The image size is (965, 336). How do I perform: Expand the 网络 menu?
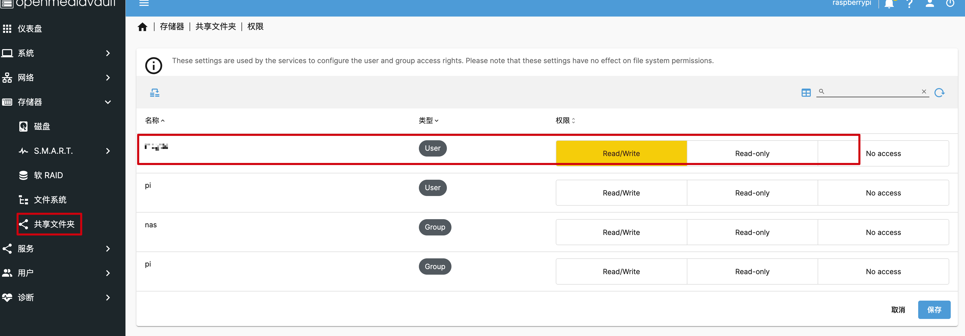[63, 78]
